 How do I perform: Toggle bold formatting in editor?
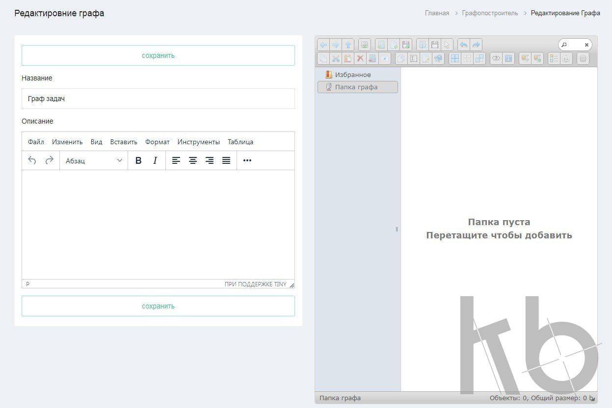click(x=138, y=160)
